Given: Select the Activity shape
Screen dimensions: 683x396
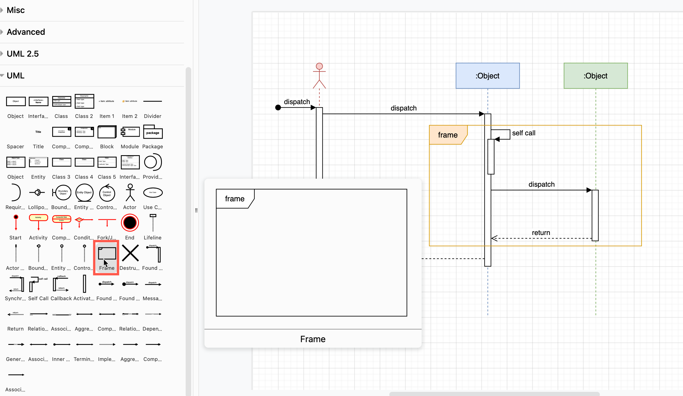Looking at the screenshot, I should click(38, 222).
